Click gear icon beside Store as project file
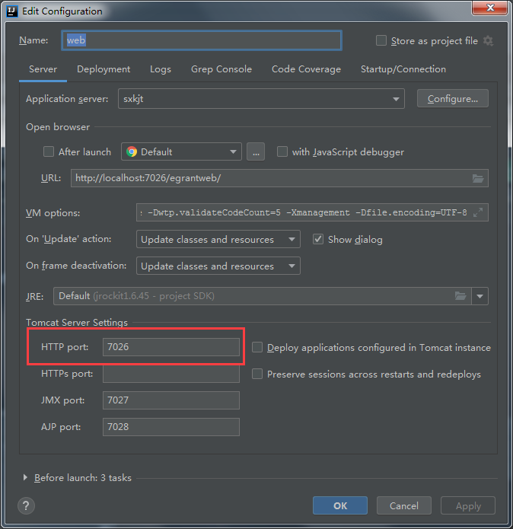The image size is (513, 529). click(488, 40)
